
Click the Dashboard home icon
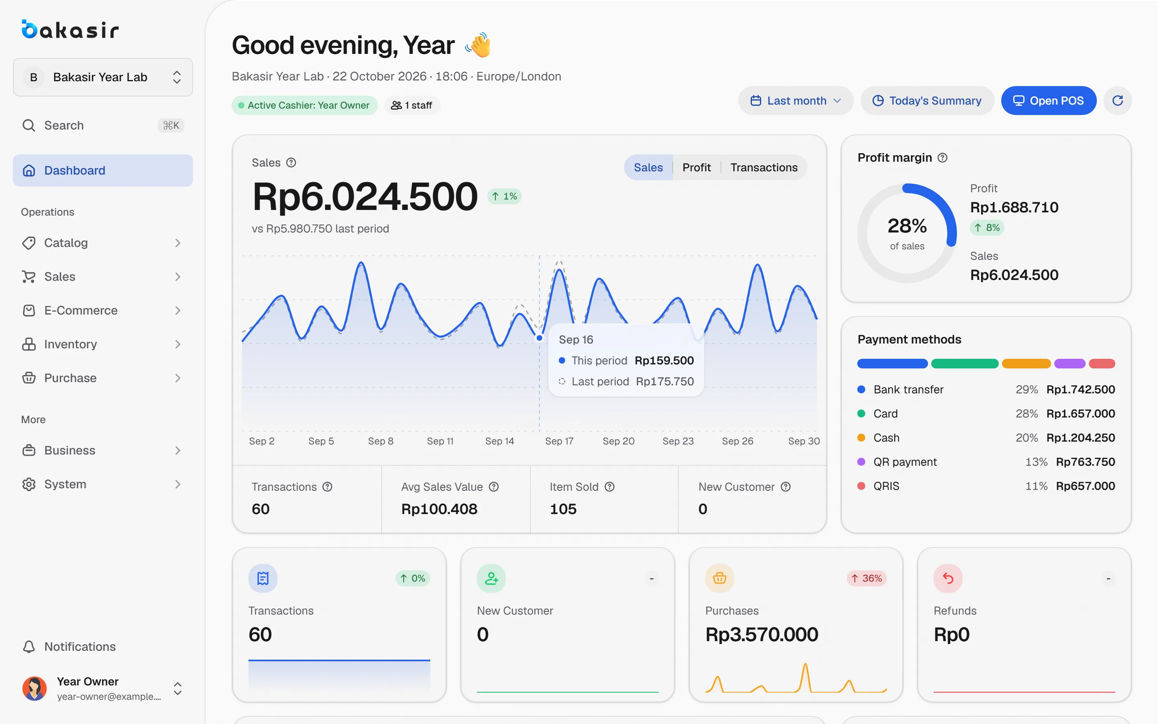tap(29, 171)
